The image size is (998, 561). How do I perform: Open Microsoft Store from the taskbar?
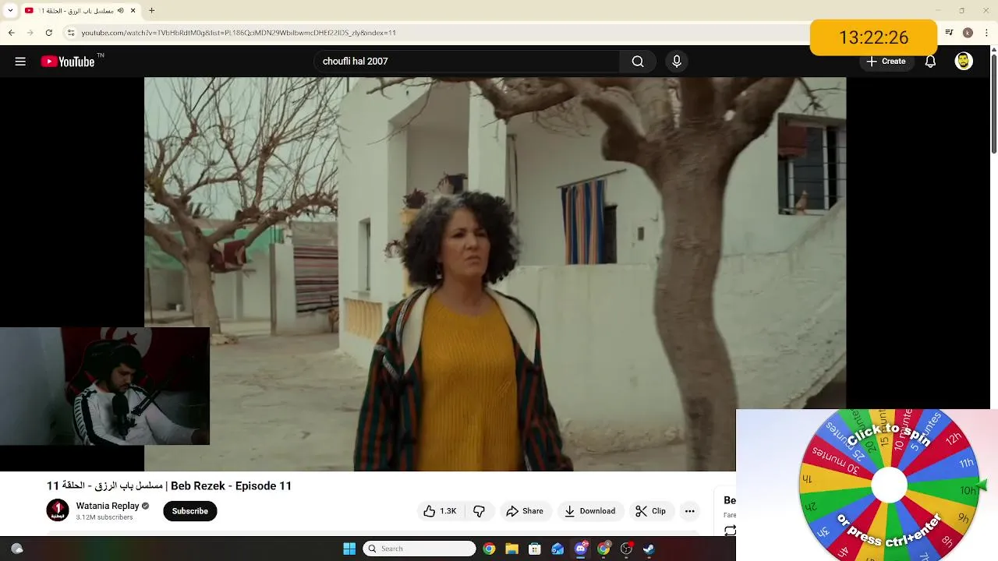[x=535, y=549]
